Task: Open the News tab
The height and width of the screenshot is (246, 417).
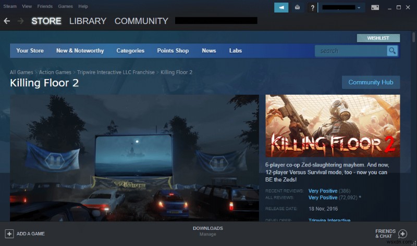Action: tap(209, 50)
